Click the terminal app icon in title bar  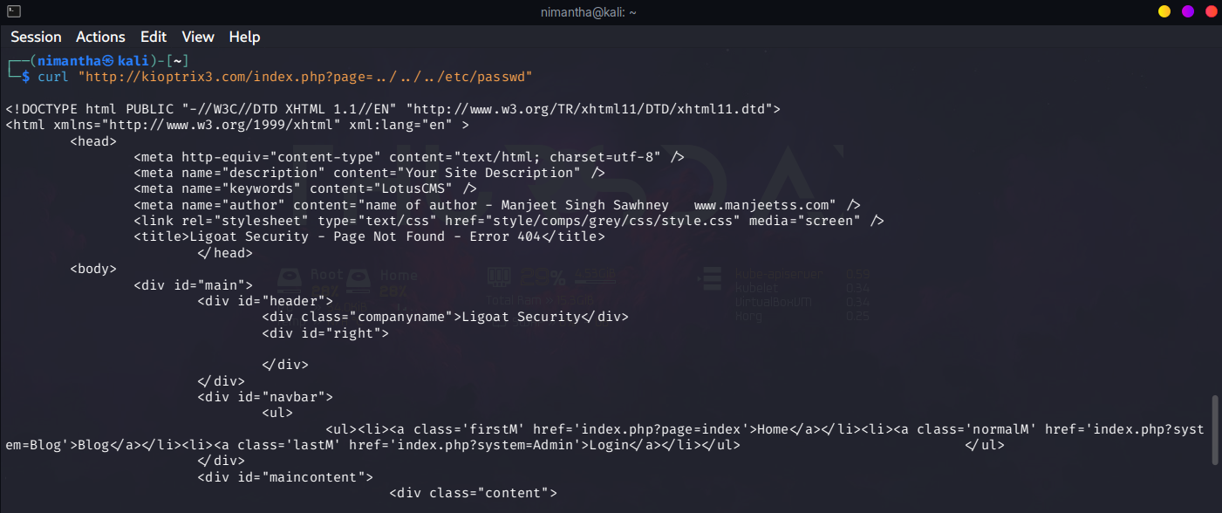pos(12,11)
